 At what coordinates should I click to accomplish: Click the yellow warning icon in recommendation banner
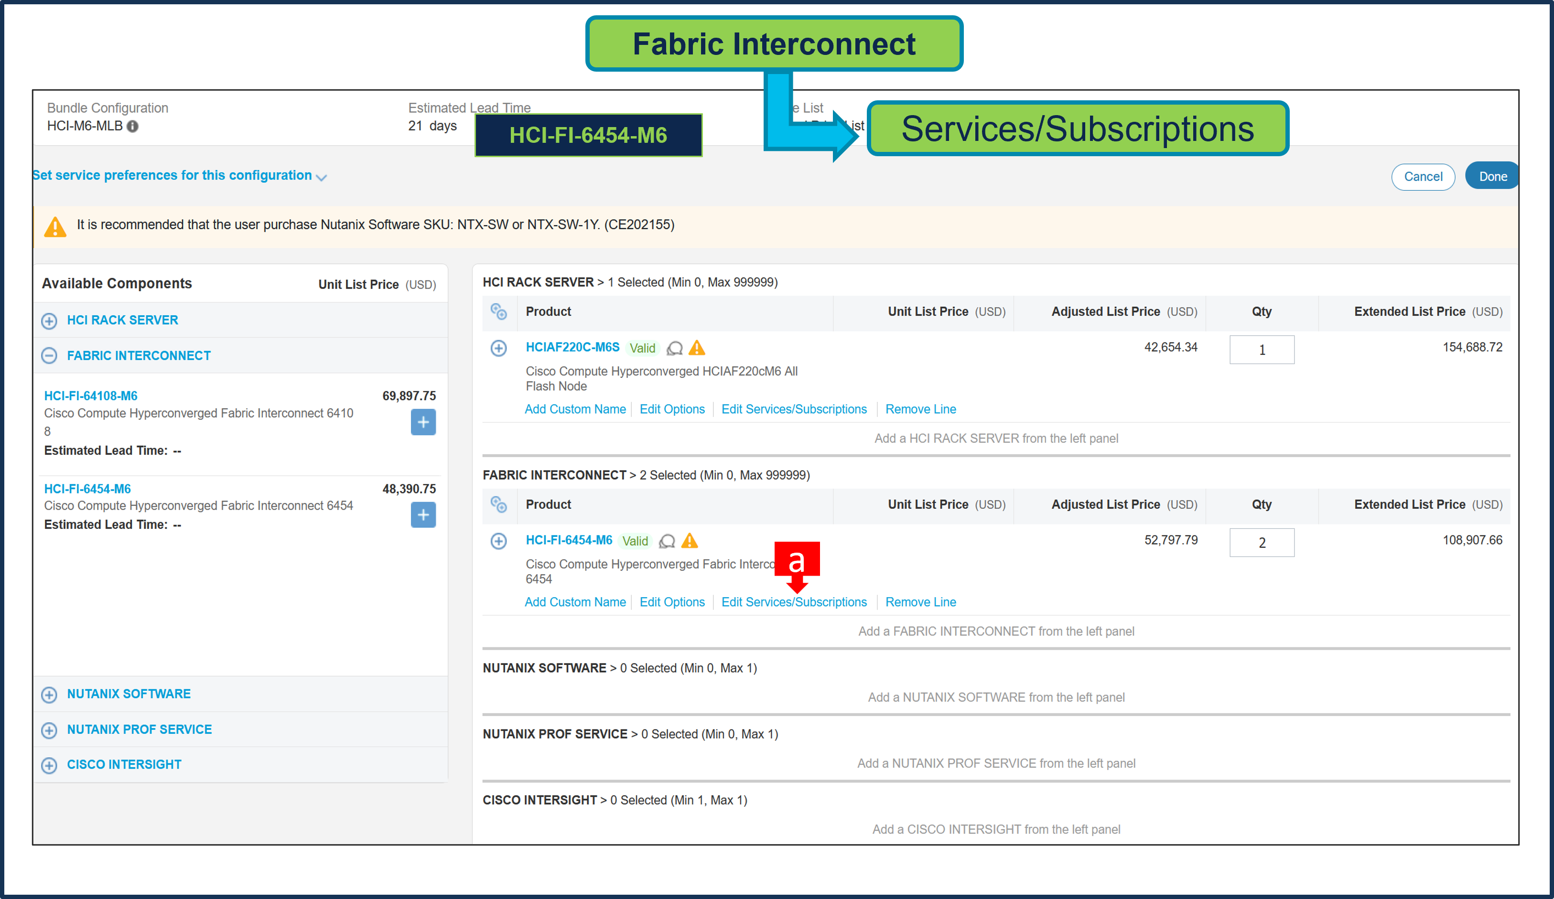pyautogui.click(x=55, y=226)
